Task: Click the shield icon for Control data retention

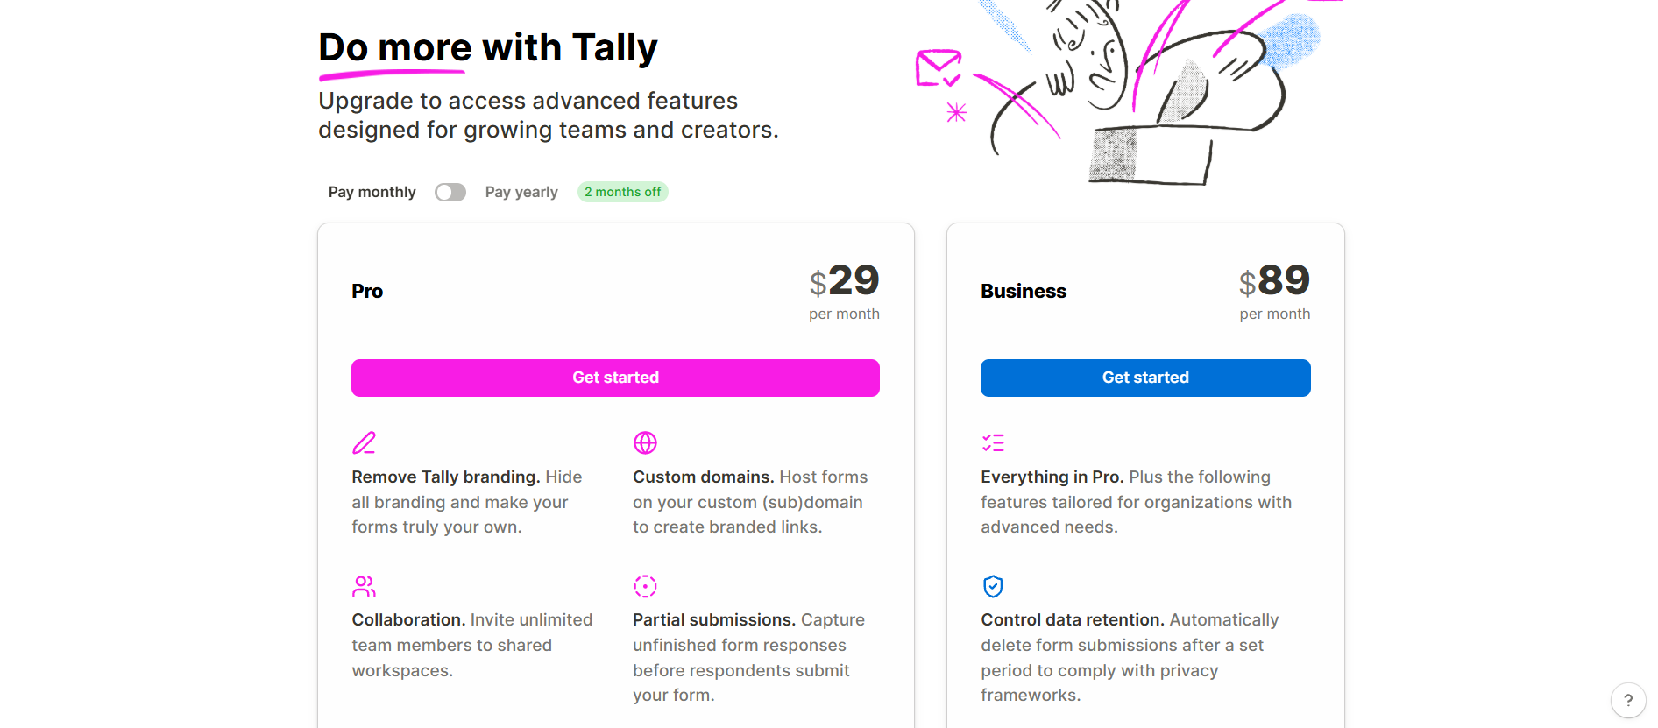Action: point(993,586)
